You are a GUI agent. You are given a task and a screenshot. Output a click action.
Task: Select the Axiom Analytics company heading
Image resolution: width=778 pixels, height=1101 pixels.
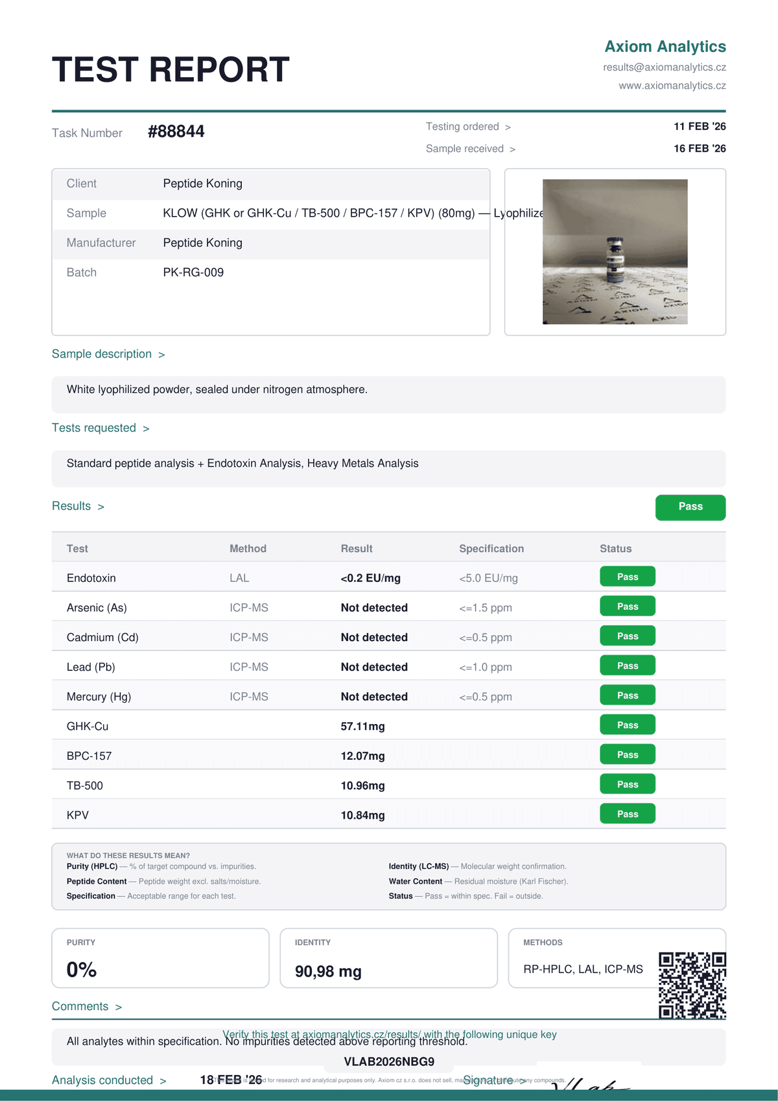tap(665, 47)
